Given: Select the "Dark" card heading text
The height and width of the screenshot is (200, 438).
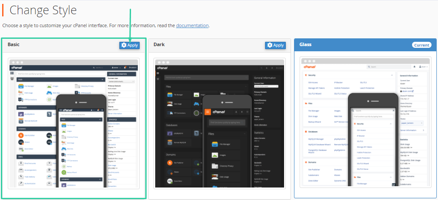Looking at the screenshot, I should click(159, 44).
